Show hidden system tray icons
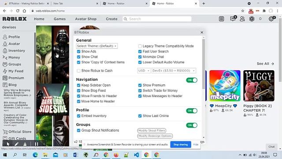 click(x=240, y=155)
